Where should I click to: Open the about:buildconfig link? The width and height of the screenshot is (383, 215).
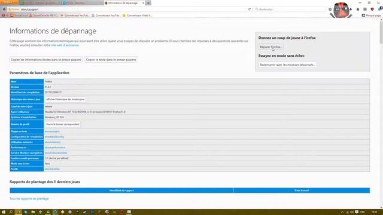point(54,137)
